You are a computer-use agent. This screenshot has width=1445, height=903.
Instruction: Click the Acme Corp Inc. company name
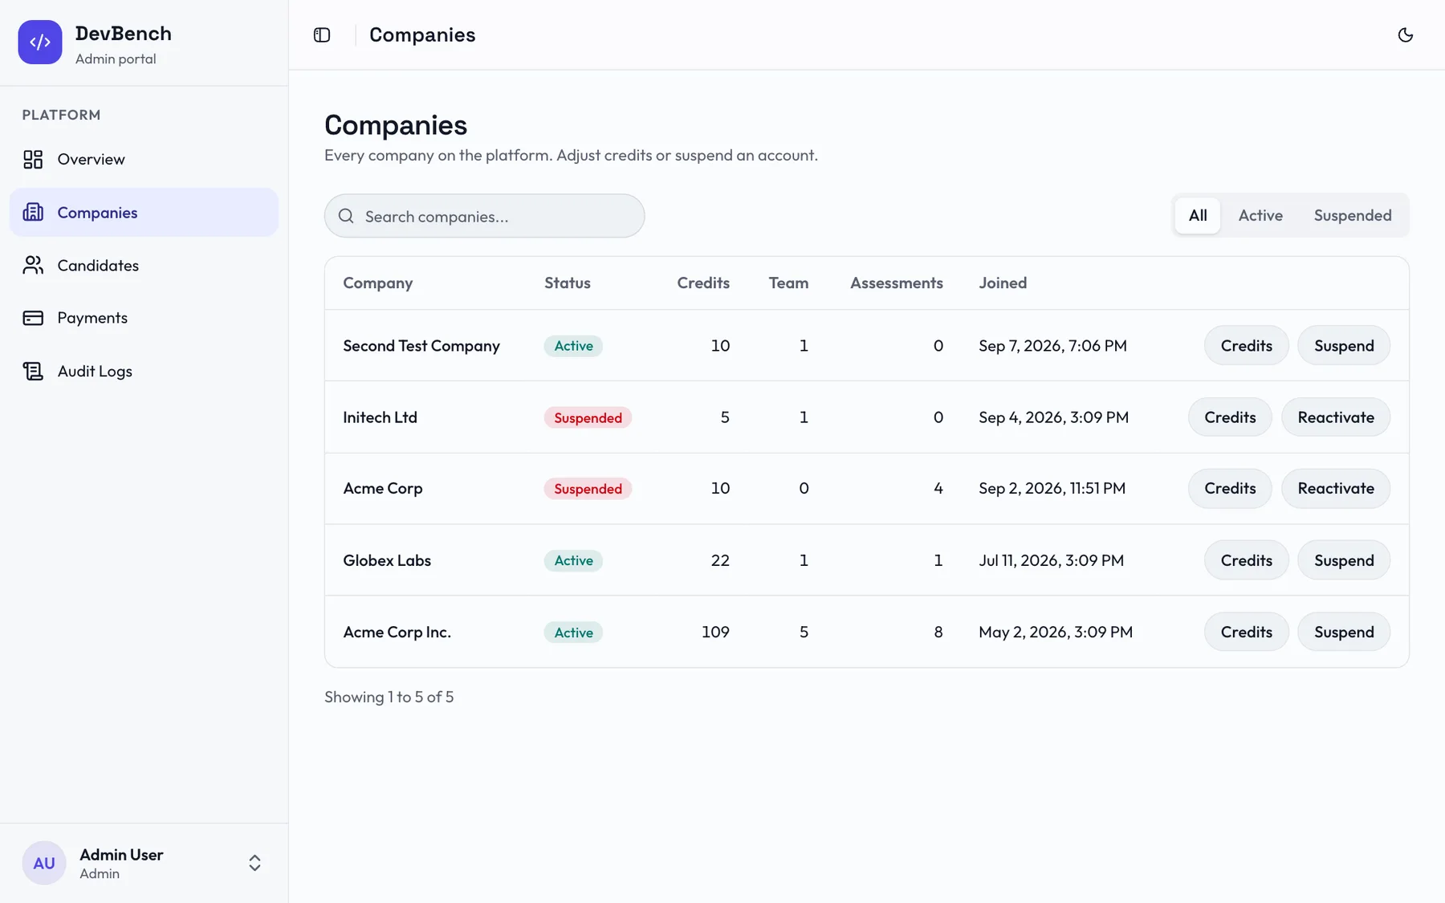[x=397, y=632]
